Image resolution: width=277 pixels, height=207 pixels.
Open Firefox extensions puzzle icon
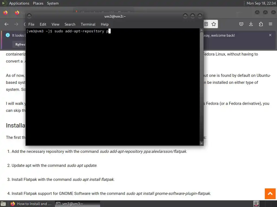(261, 24)
